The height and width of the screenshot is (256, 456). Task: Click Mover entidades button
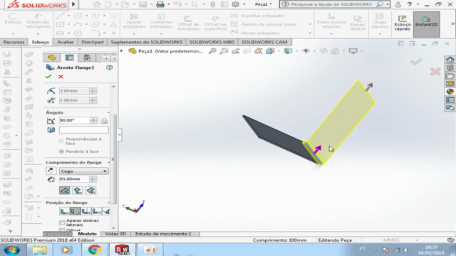tap(255, 33)
